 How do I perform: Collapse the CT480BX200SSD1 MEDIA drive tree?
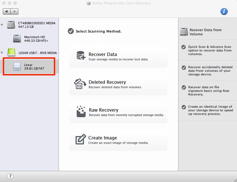tap(2, 25)
